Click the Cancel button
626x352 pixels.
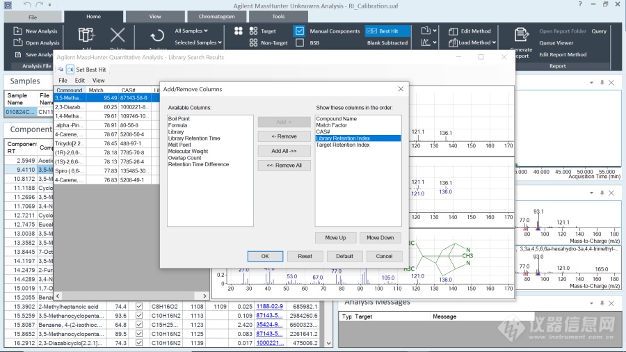coord(384,256)
